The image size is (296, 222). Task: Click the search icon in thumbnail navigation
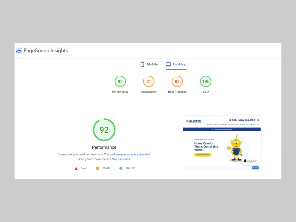click(258, 125)
